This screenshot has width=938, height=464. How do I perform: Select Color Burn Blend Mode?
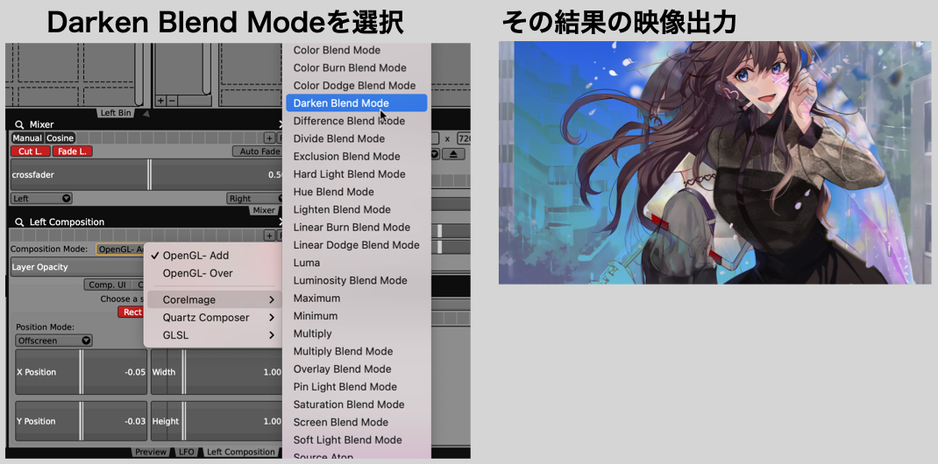[357, 68]
